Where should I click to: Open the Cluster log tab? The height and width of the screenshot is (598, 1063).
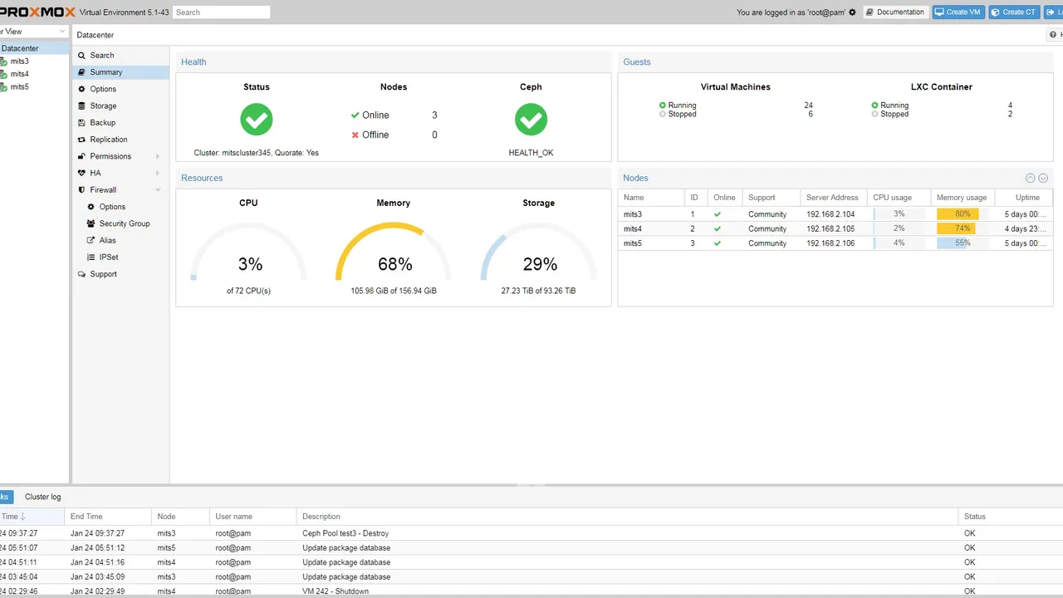coord(42,497)
